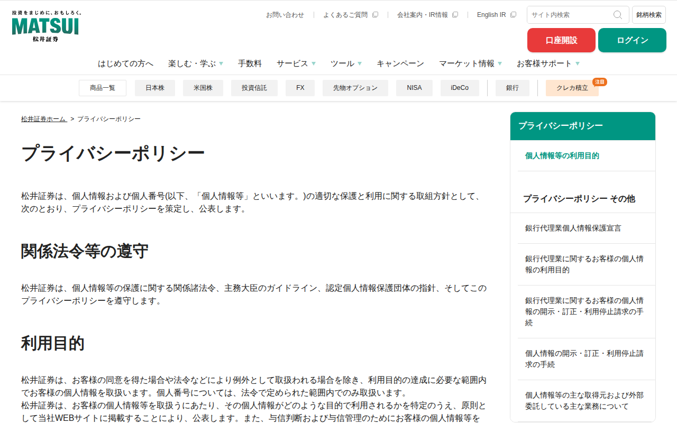Click the 利用目的 section heading

point(53,343)
